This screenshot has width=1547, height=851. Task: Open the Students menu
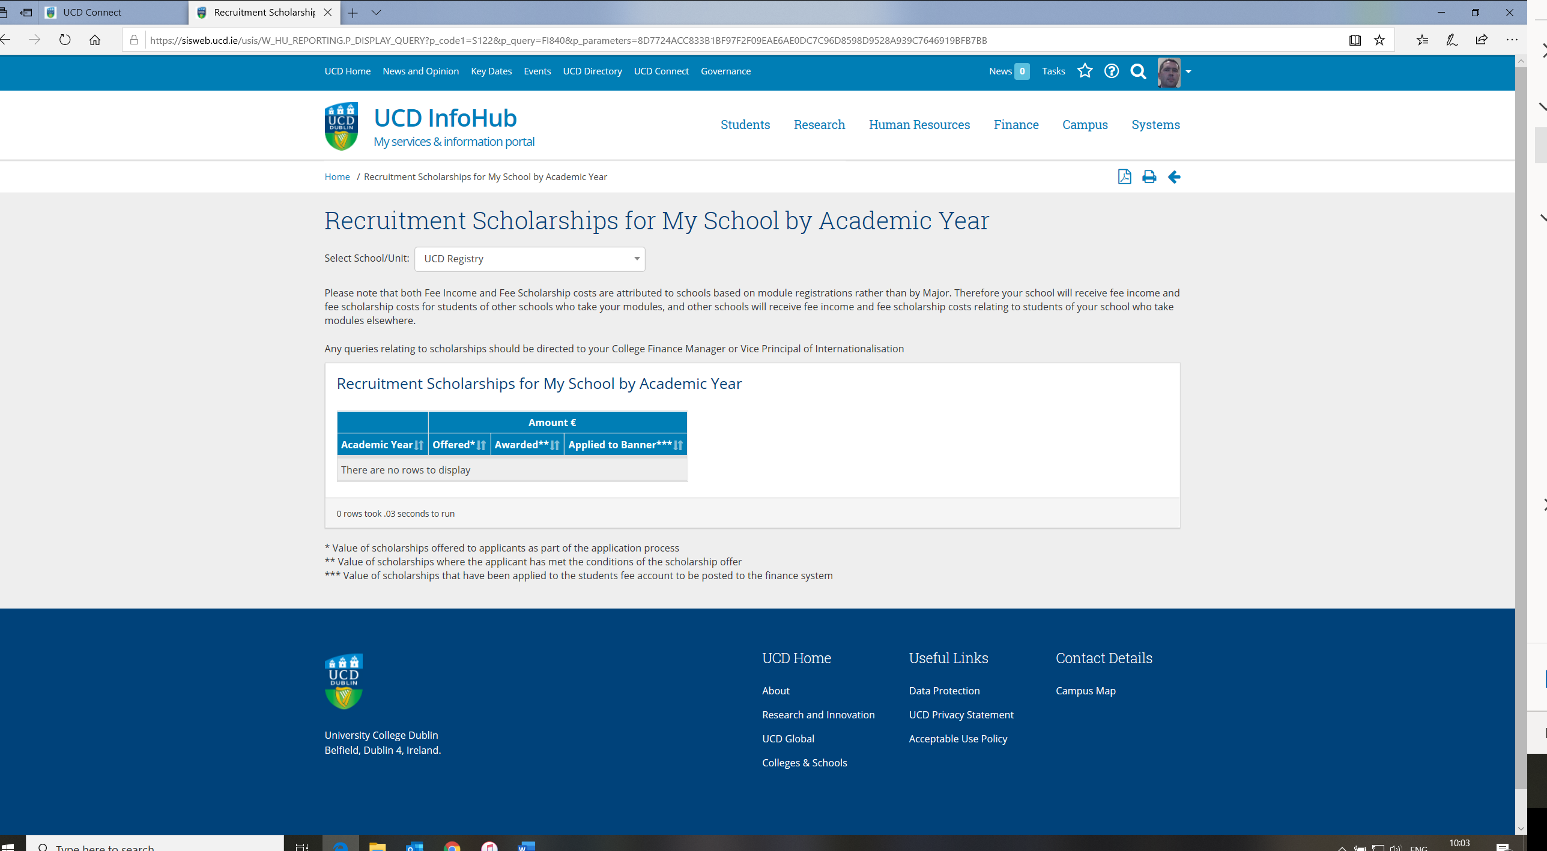[x=745, y=125]
